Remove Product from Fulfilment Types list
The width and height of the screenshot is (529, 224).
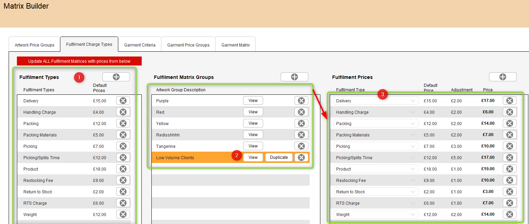[x=123, y=169]
